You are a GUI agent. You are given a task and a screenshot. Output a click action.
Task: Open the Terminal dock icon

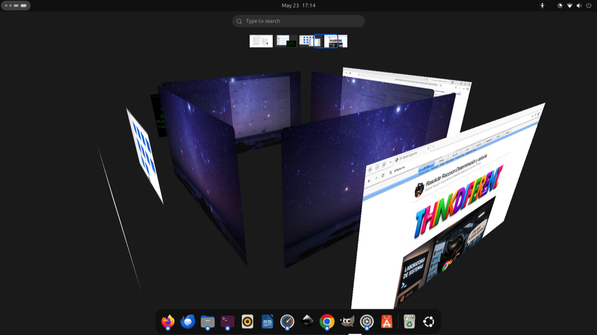coord(227,322)
